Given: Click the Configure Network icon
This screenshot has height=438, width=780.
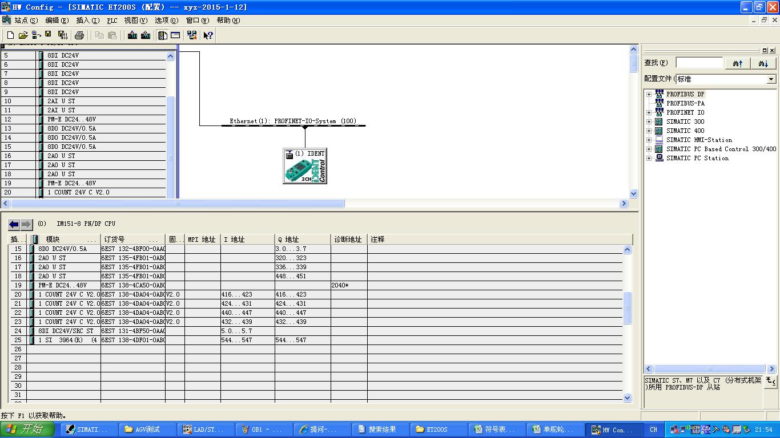Looking at the screenshot, I should (192, 35).
